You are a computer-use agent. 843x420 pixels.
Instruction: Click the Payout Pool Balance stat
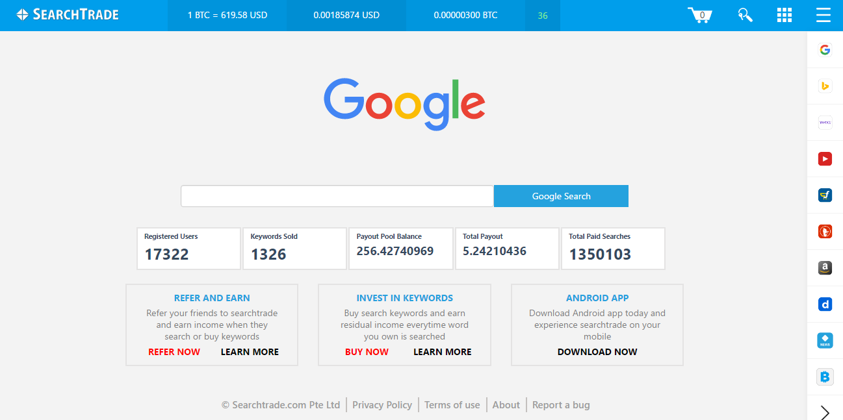(401, 248)
